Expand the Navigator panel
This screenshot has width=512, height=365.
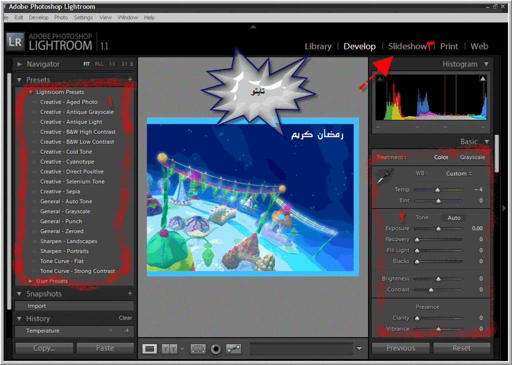19,64
